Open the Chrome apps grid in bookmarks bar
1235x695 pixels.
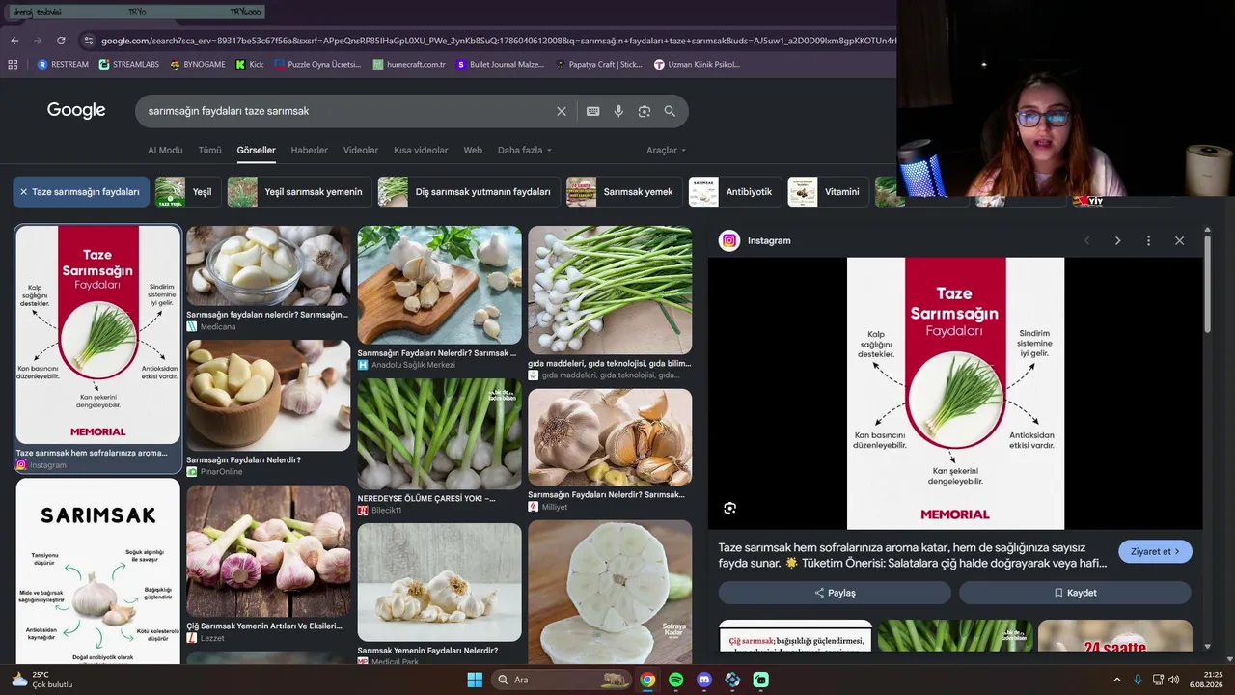pos(13,65)
